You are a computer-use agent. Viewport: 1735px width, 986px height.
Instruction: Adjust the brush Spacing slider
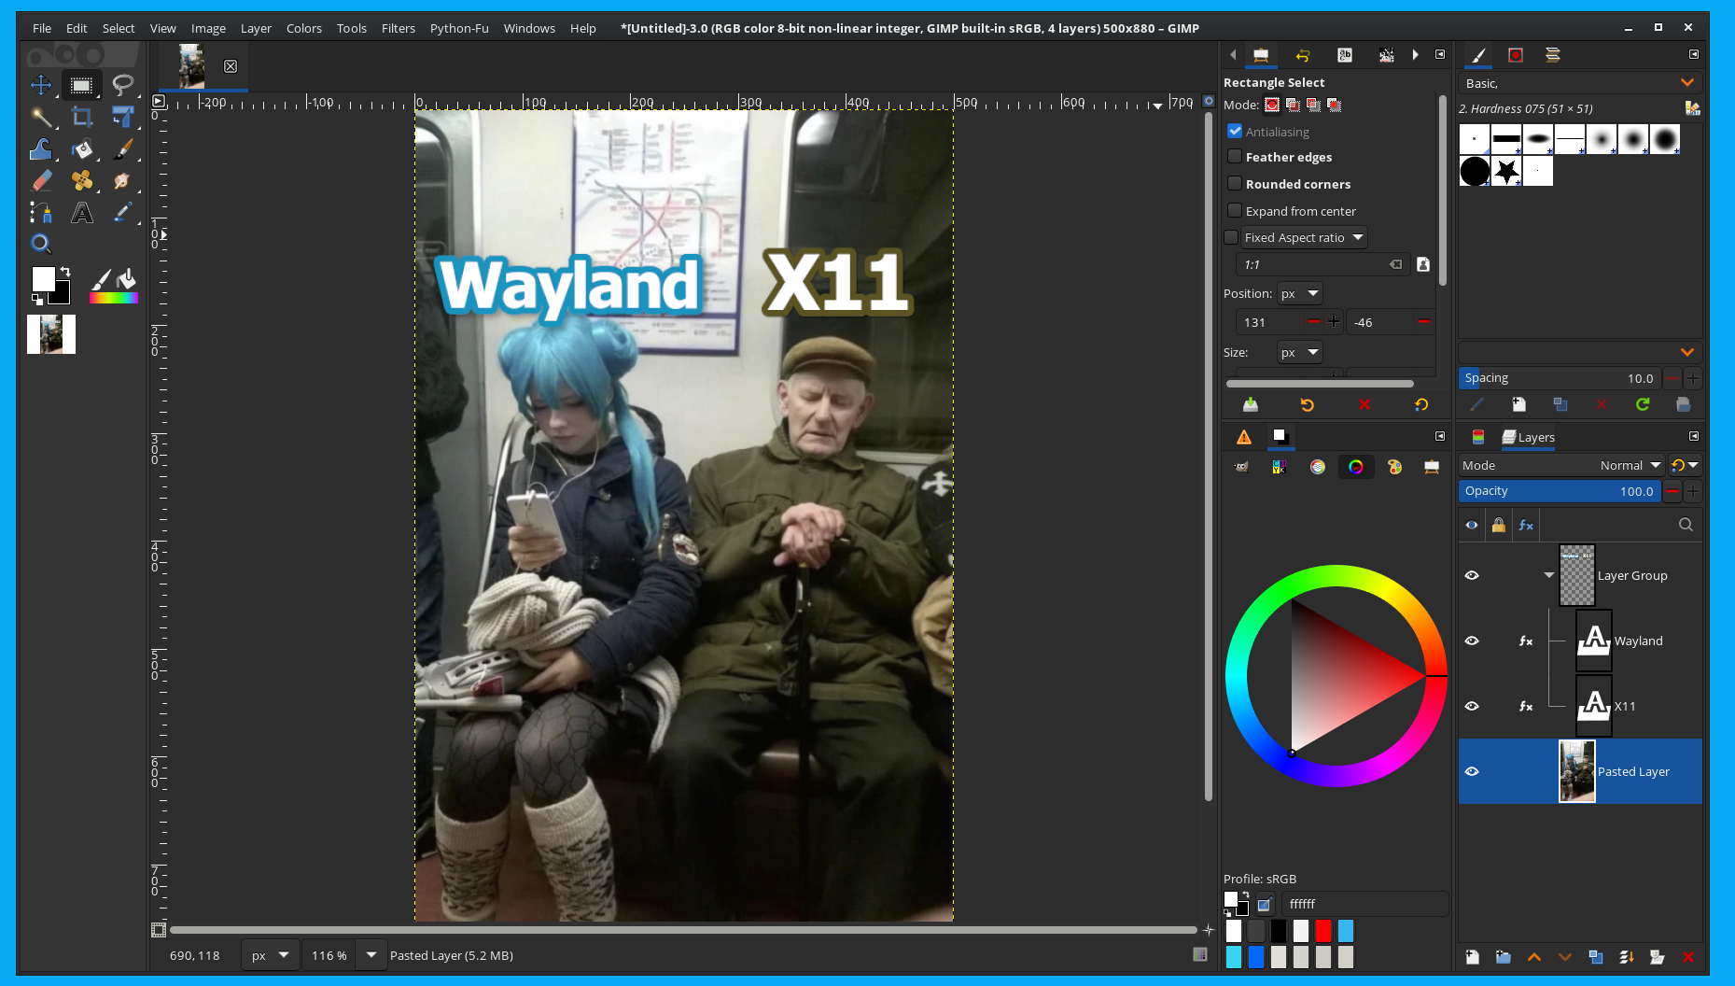click(x=1560, y=378)
